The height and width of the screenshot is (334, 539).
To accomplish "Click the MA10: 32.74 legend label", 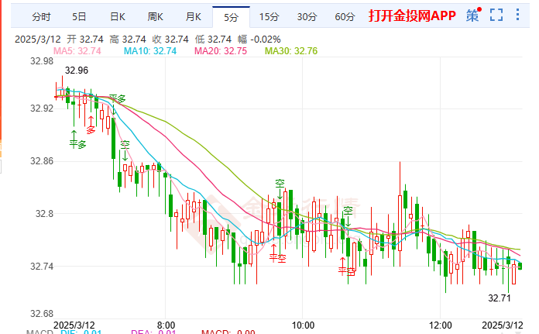I will pos(150,51).
